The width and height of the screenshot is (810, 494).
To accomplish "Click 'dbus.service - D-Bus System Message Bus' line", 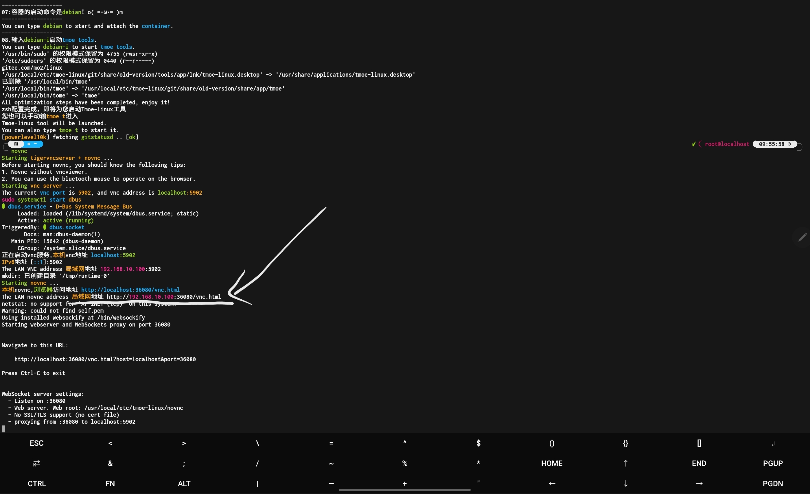I will point(67,207).
